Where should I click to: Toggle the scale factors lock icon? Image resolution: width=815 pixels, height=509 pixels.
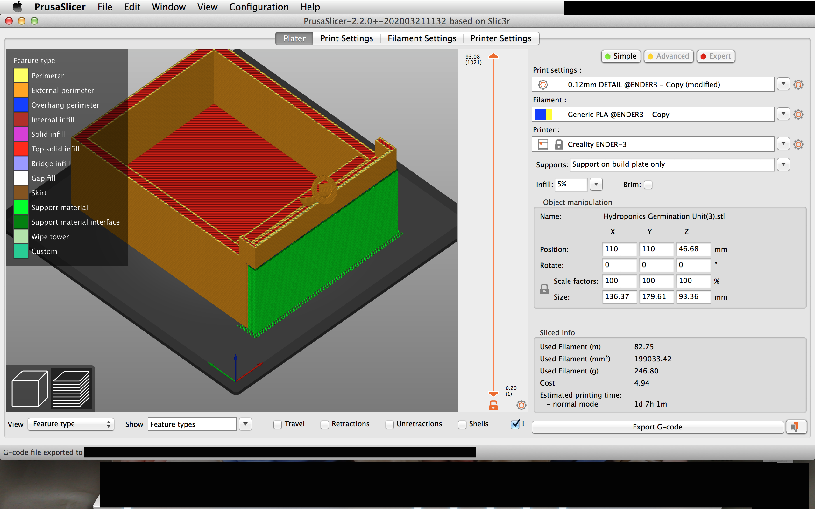544,289
